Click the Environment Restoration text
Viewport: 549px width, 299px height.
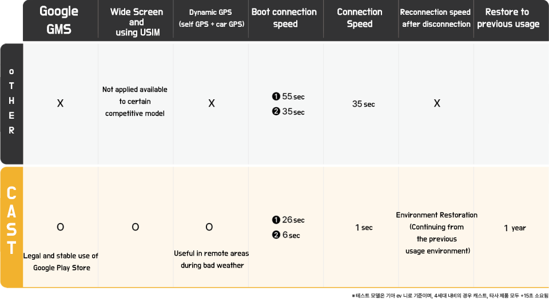pyautogui.click(x=436, y=215)
